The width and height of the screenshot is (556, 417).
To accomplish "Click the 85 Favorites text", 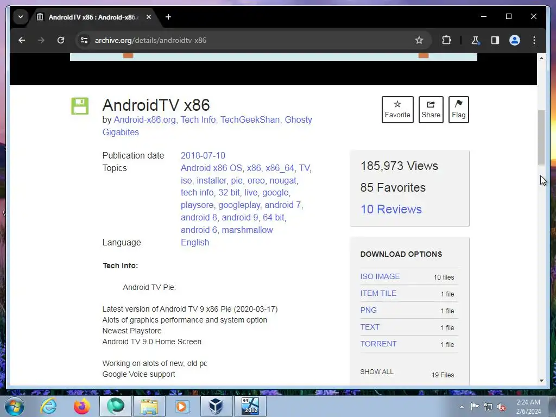I will coord(393,187).
